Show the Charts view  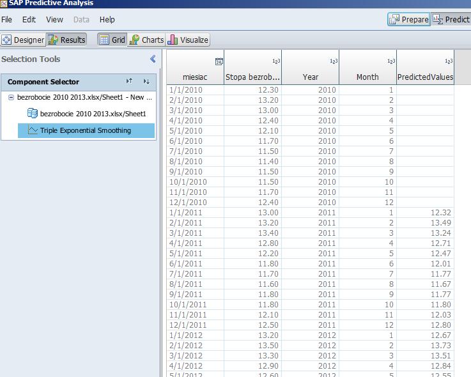pos(146,40)
